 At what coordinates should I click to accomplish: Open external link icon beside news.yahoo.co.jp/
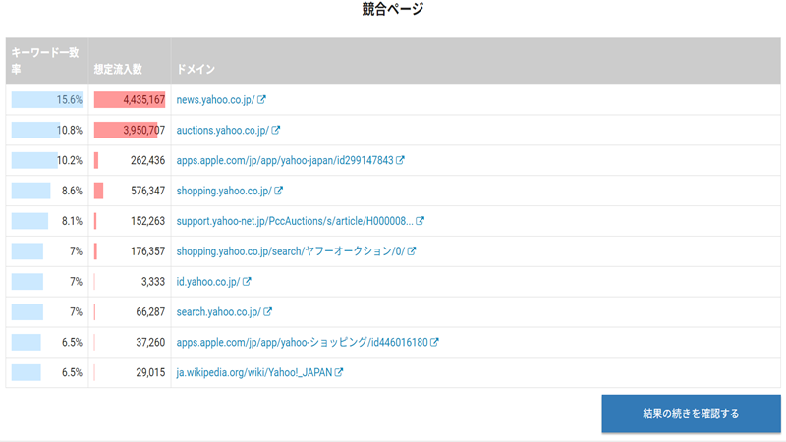pos(261,100)
